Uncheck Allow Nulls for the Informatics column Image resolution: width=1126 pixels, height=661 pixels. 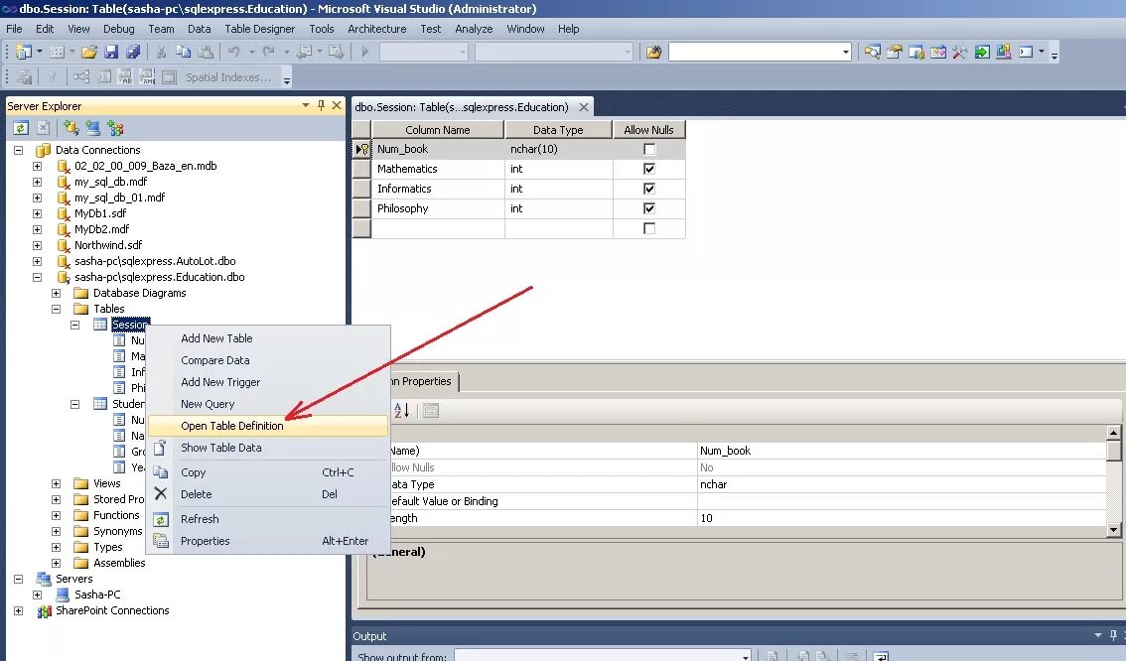649,189
